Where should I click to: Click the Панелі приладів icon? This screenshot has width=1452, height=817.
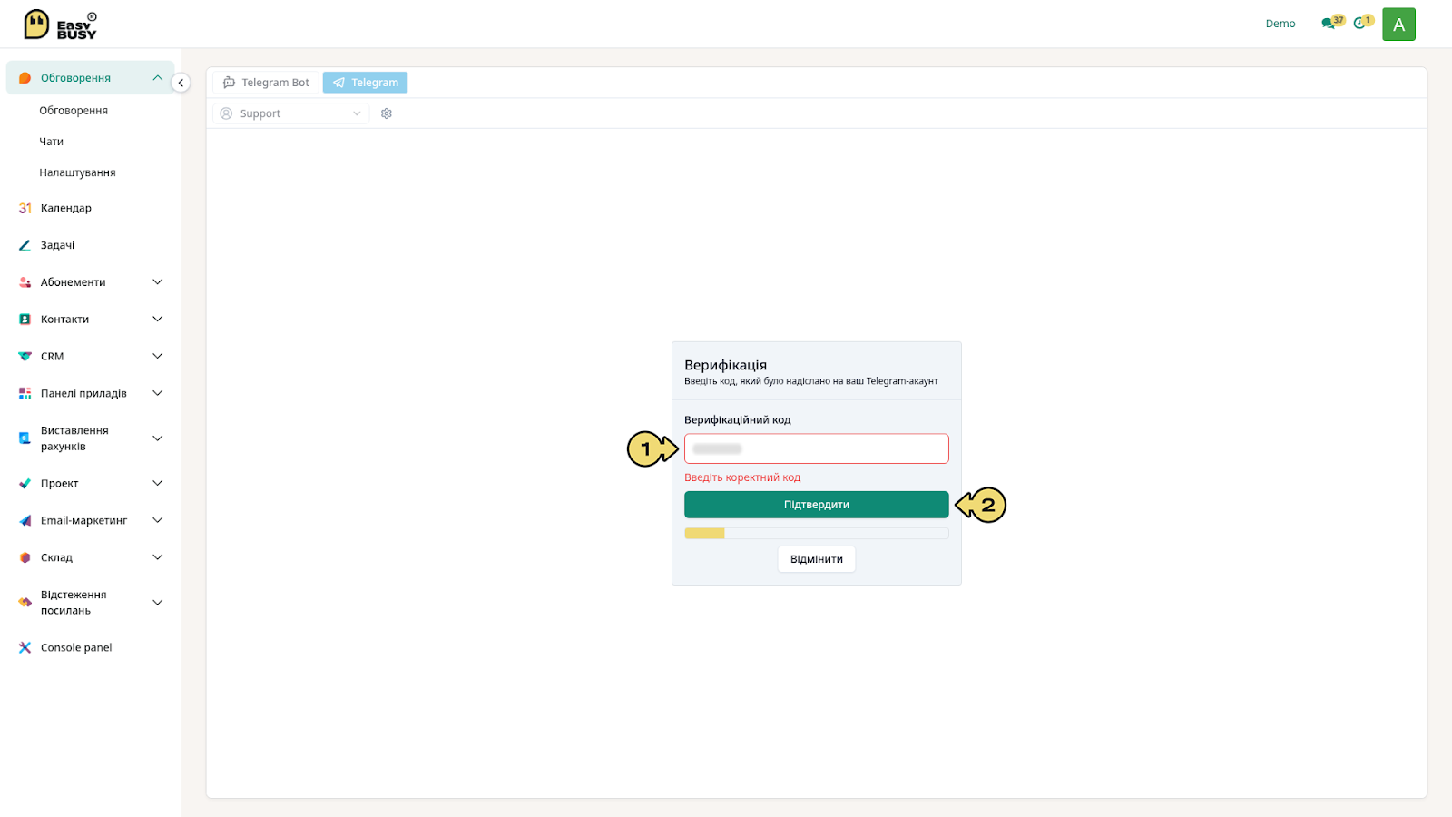click(25, 394)
